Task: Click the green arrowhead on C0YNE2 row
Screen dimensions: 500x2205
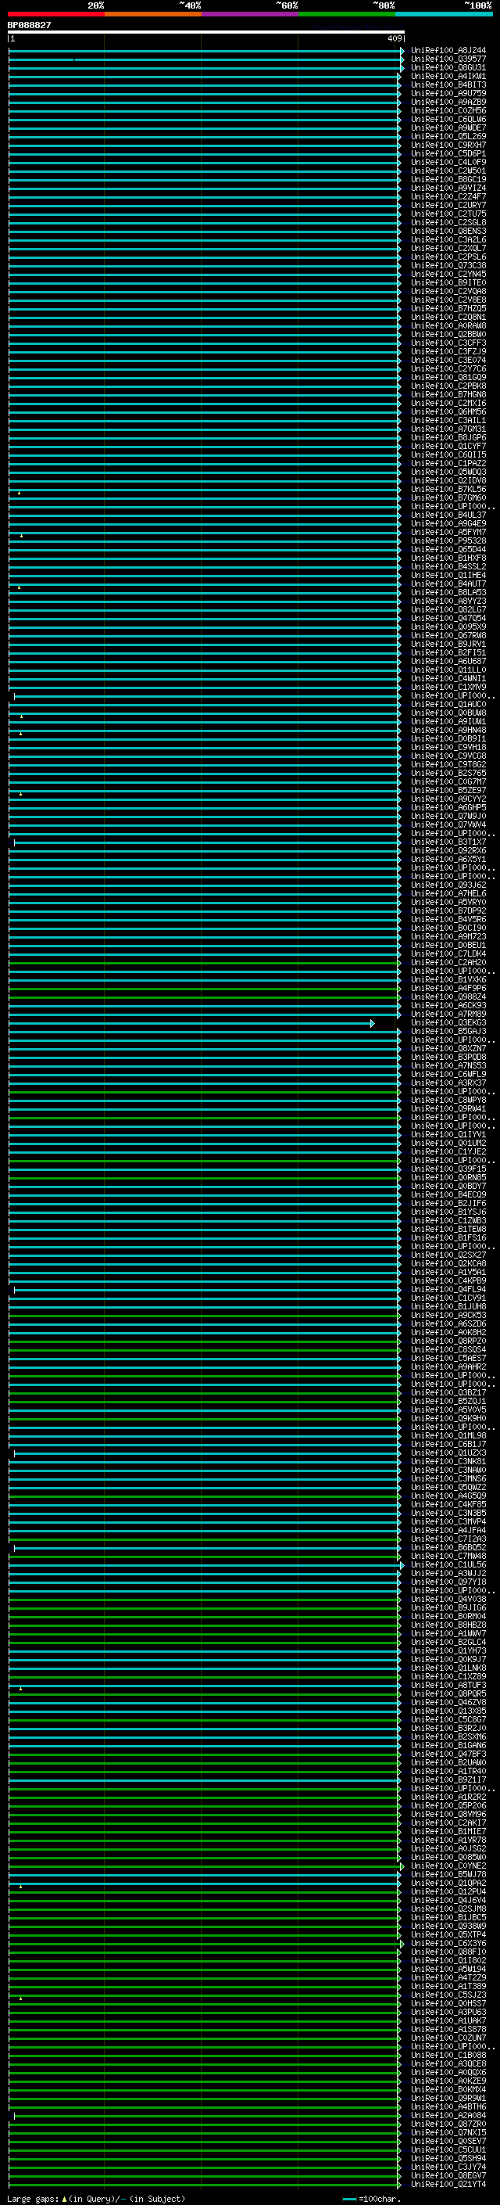Action: 402,1866
